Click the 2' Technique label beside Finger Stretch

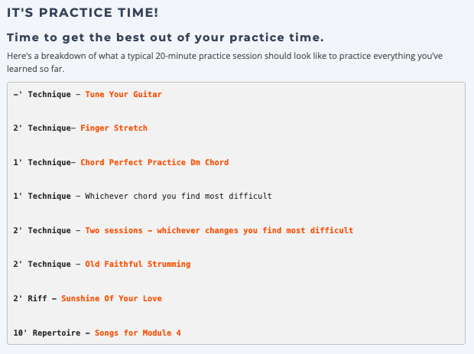(x=42, y=128)
